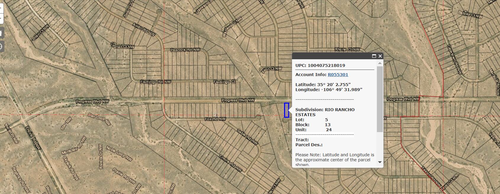
Task: Maximize the parcel info popup
Action: click(x=374, y=56)
